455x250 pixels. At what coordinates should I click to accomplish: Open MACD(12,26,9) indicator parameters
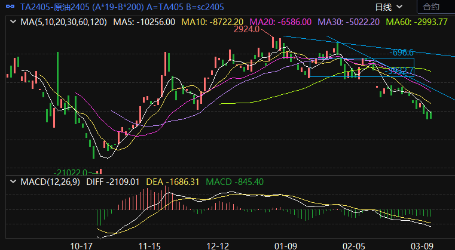(50, 181)
